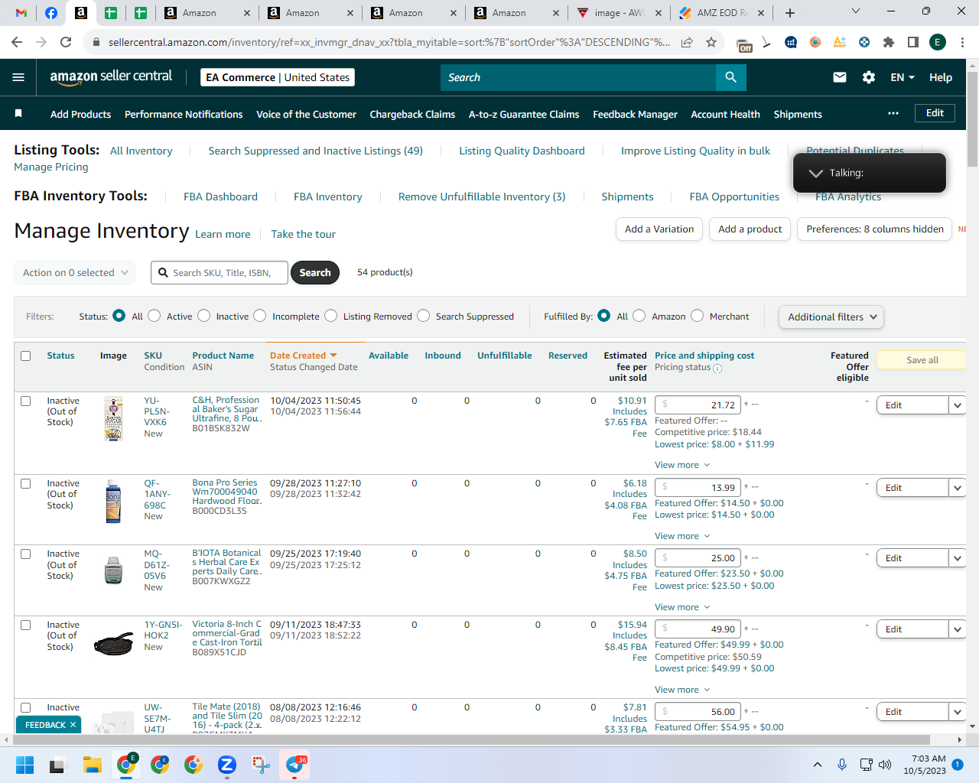Screen dimensions: 979x783
Task: Open EN language dropdown
Action: point(903,77)
